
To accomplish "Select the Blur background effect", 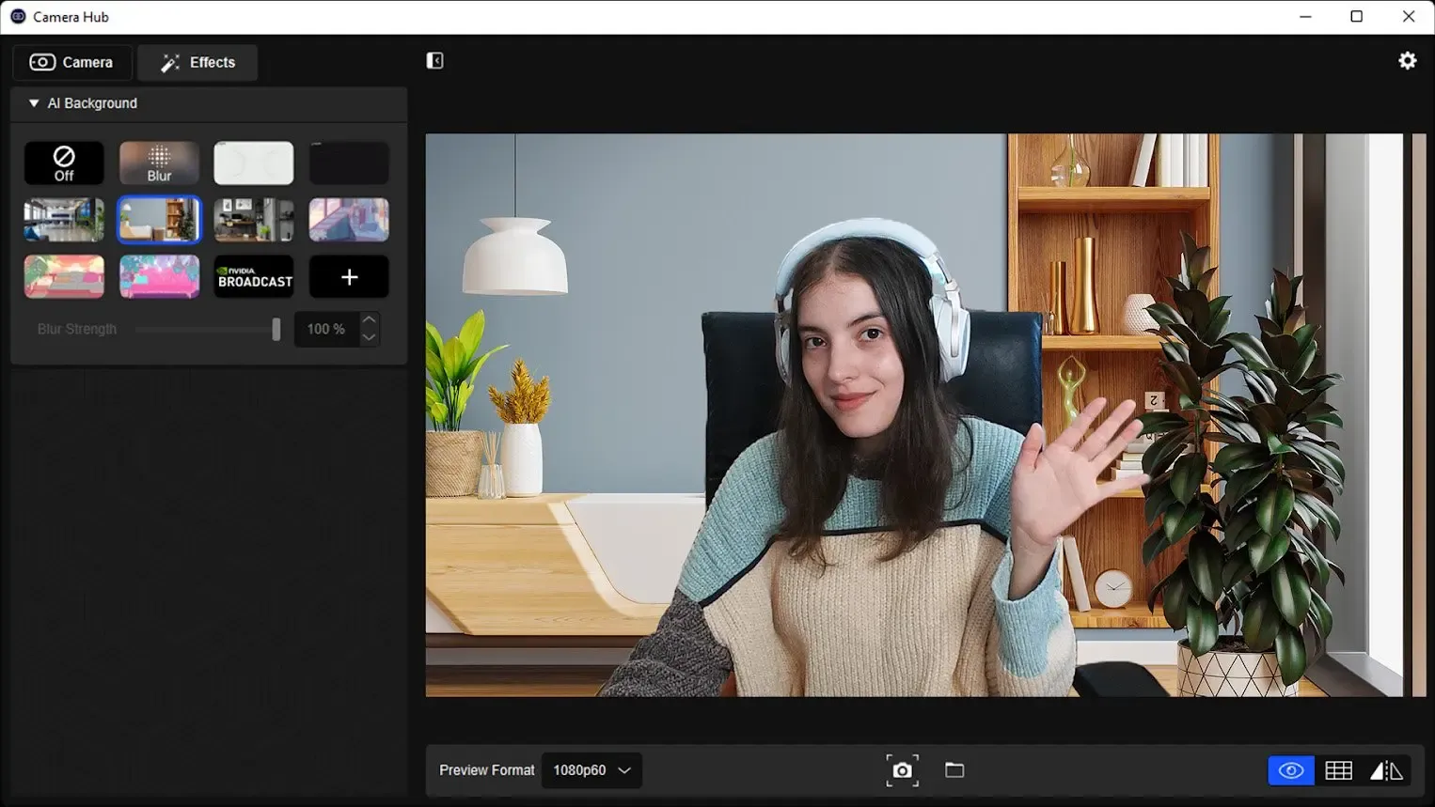I will [159, 163].
